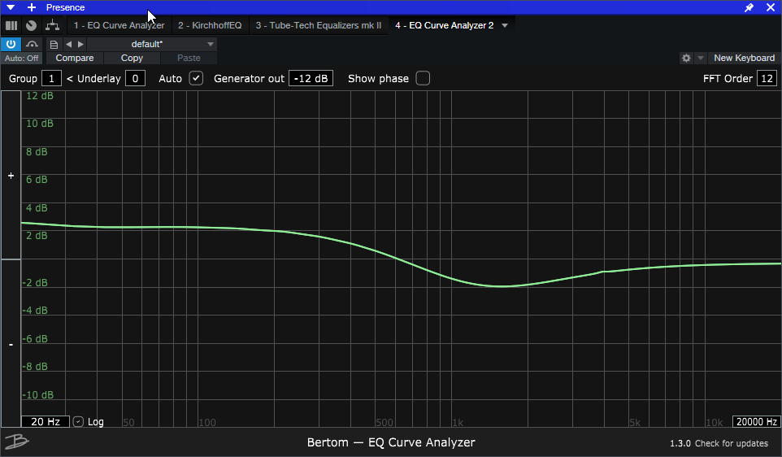
Task: Open the routing view icon
Action: [x=52, y=25]
